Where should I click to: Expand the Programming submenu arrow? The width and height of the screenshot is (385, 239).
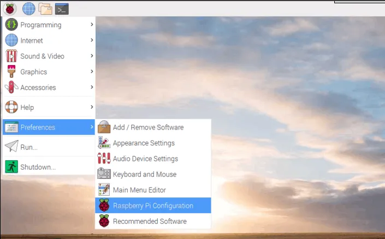click(x=91, y=25)
